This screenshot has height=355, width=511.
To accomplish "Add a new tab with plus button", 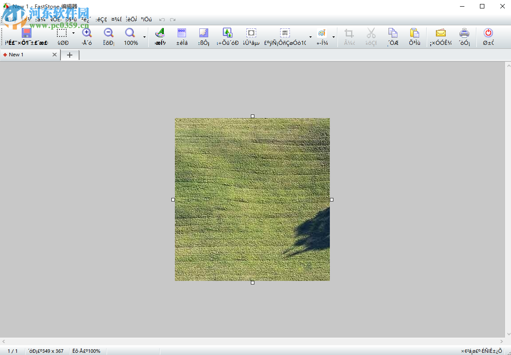I will [x=70, y=55].
